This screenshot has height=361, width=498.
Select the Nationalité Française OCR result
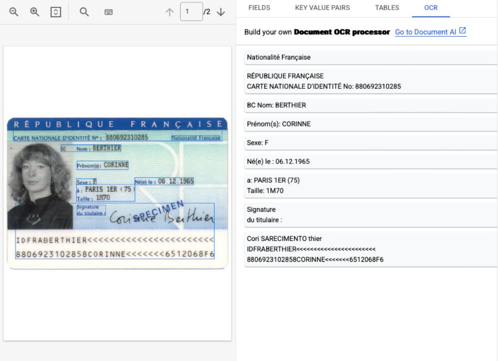pyautogui.click(x=370, y=57)
